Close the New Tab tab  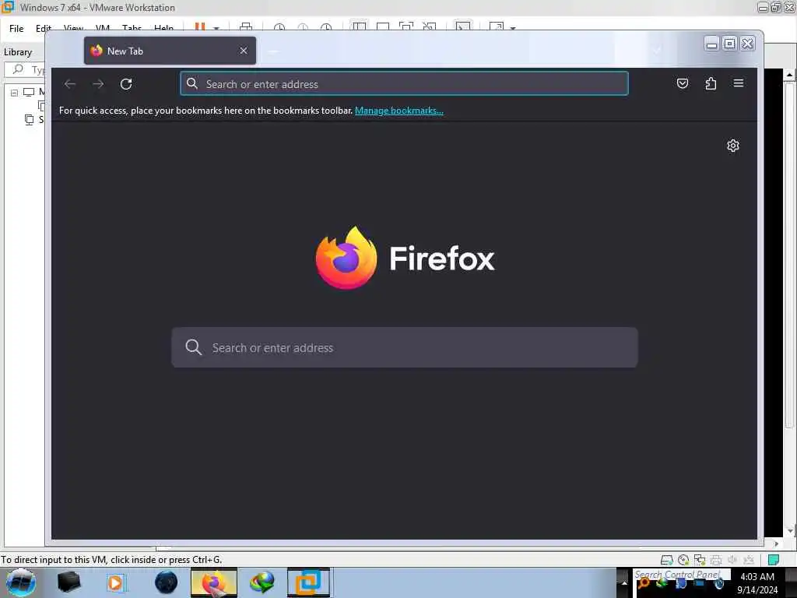244,51
